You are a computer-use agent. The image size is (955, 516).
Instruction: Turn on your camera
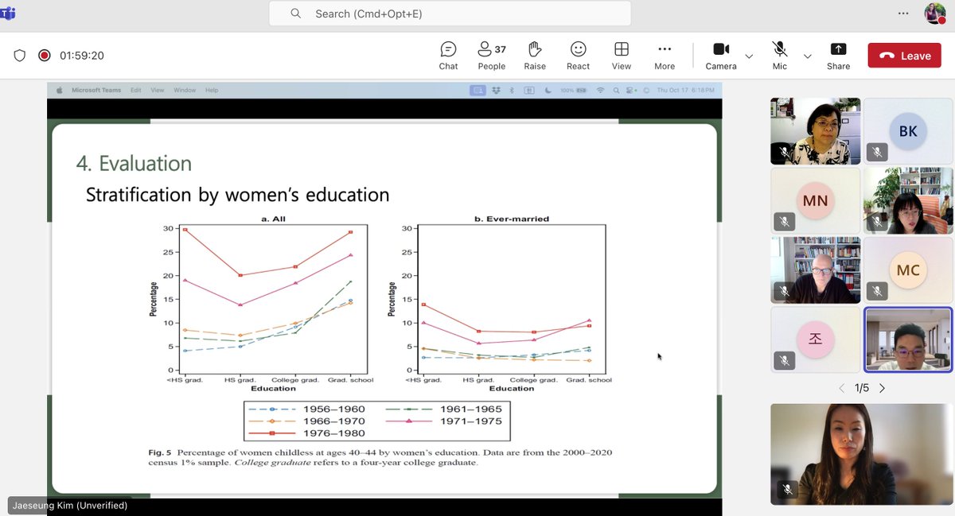click(x=720, y=55)
